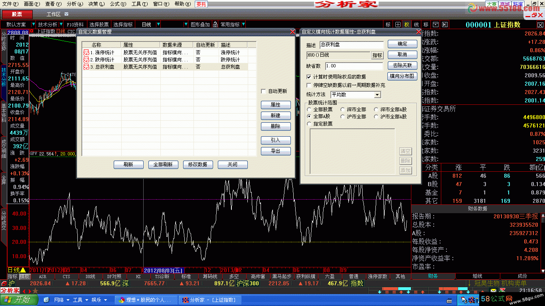Check 停牌空缺数据以前一周期数据补充
This screenshot has height=306, width=545.
click(309, 85)
